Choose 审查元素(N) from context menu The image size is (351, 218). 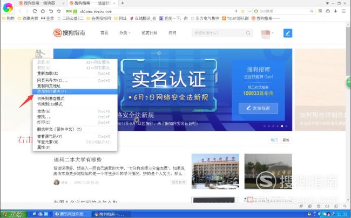tap(75, 142)
